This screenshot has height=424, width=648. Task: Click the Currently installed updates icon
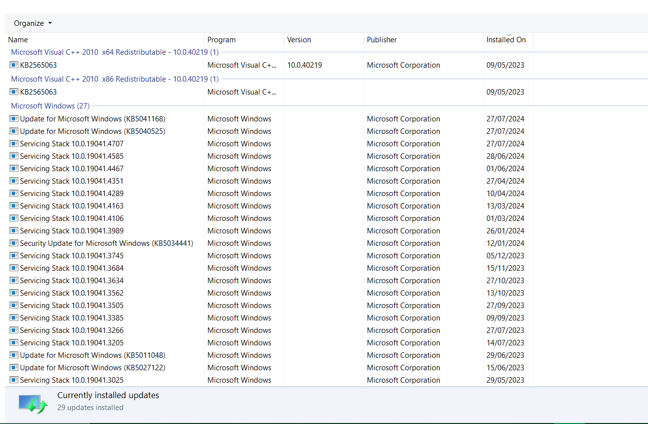pyautogui.click(x=33, y=403)
